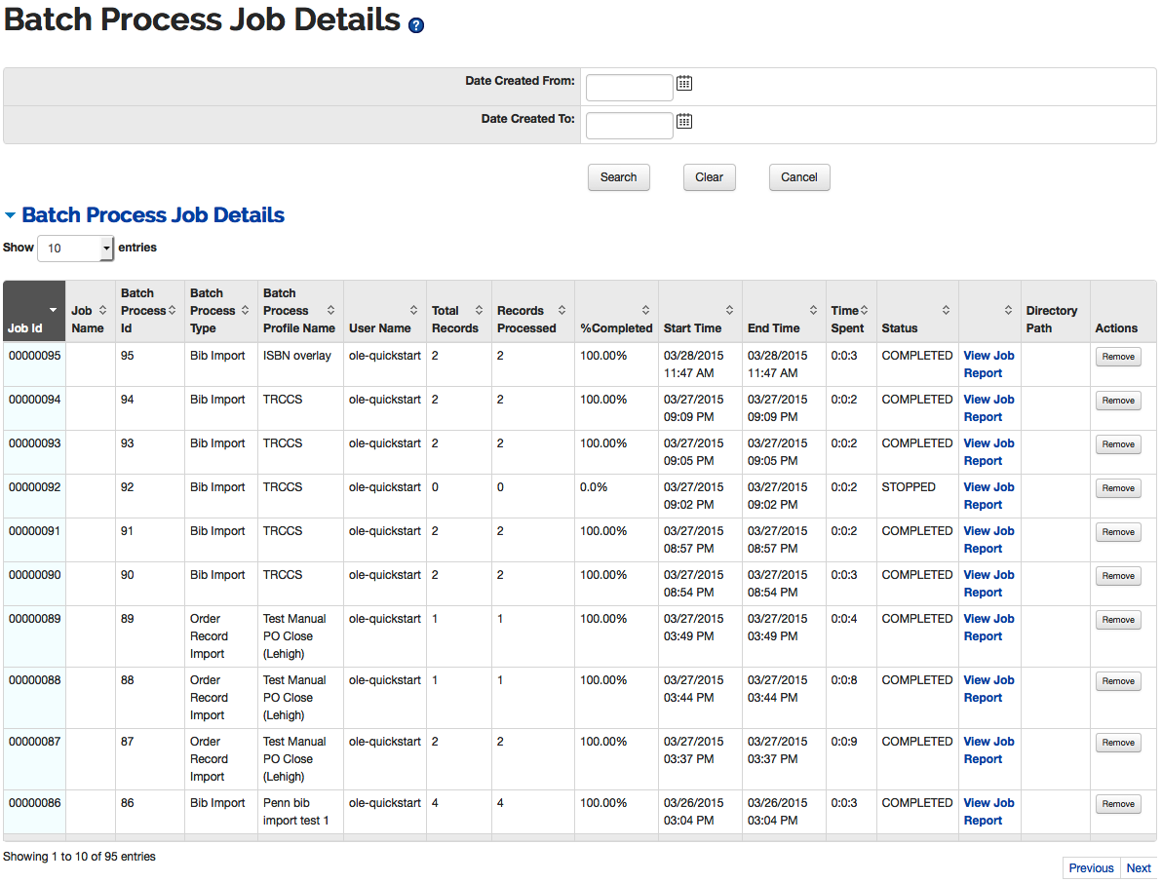Screen dimensions: 1162x883
Task: Open calendar picker for Date Created From
Action: pos(684,84)
